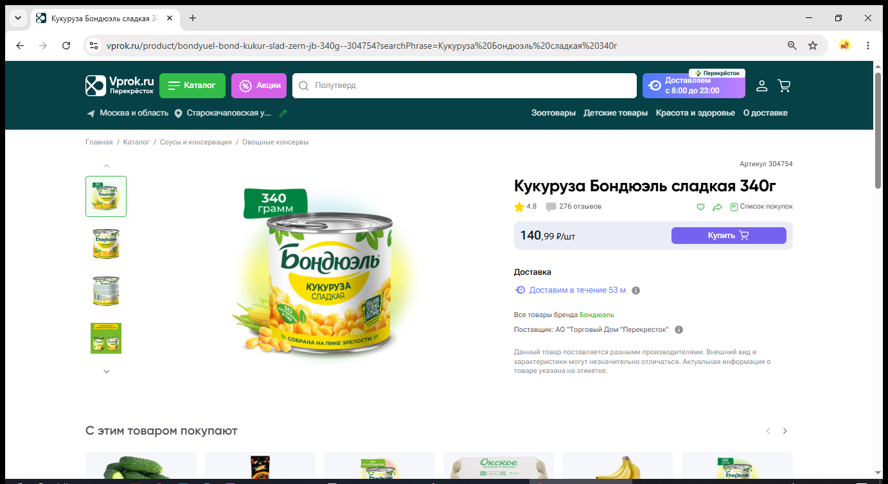
Task: Open the Акции promotions button
Action: pyautogui.click(x=259, y=85)
